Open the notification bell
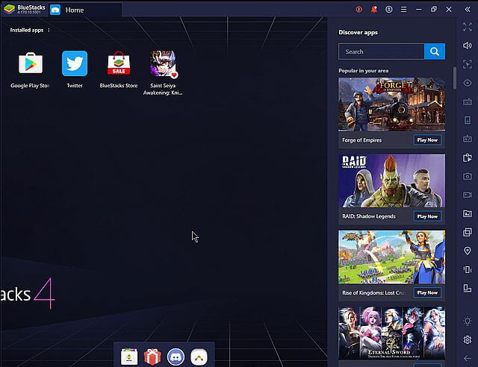478x367 pixels. pos(373,10)
